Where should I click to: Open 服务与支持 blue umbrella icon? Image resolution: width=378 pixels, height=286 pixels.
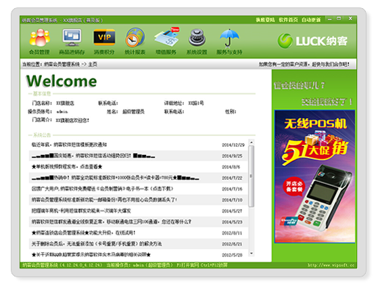coord(229,41)
